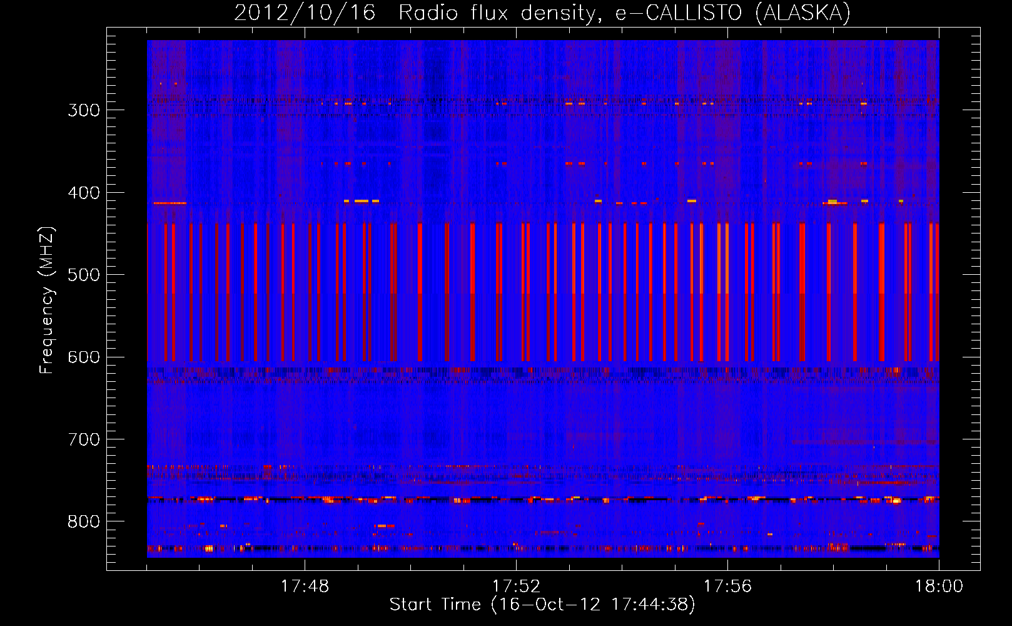Click the plot title '2012/10/16 Radio flux density'
Viewport: 1012px width, 626px height.
(x=542, y=13)
